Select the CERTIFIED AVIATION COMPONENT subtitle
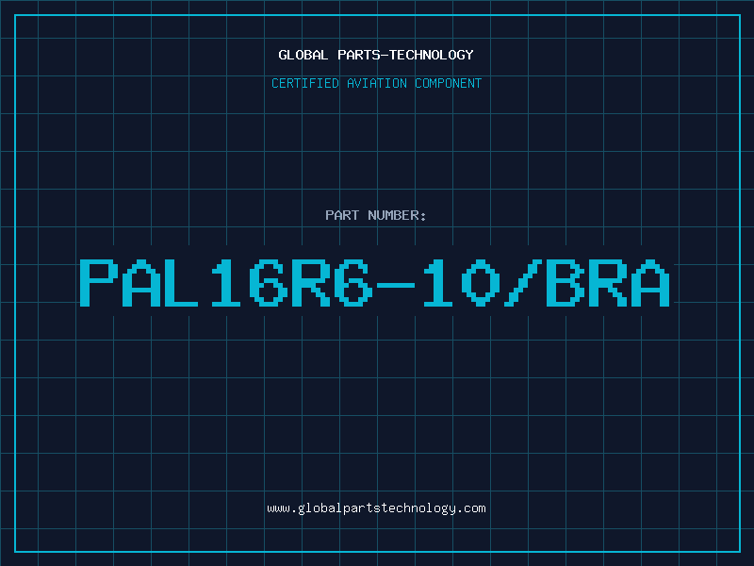754x566 pixels. [376, 83]
